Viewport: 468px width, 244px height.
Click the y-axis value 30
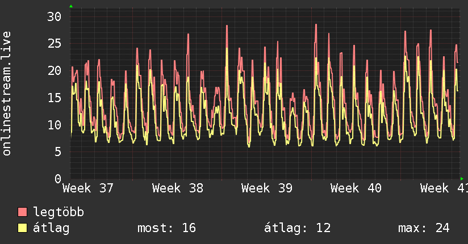(55, 16)
